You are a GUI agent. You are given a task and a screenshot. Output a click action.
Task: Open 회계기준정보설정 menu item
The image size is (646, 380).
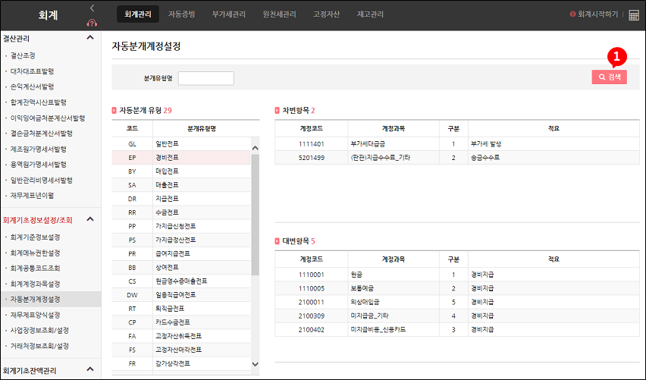click(x=35, y=237)
